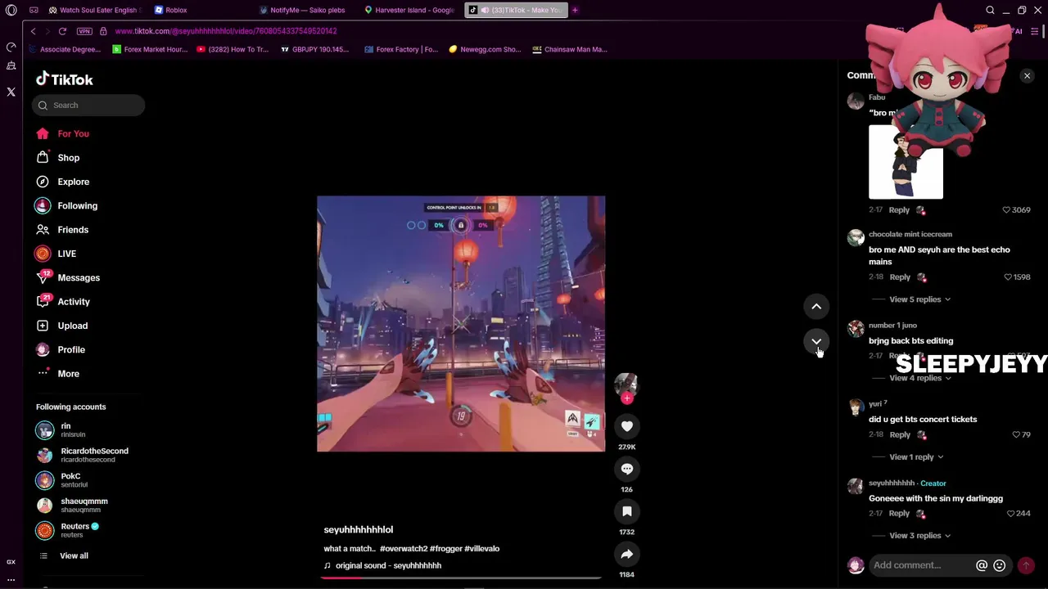Open the Forex Factory bookmark
1048x589 pixels.
401,49
